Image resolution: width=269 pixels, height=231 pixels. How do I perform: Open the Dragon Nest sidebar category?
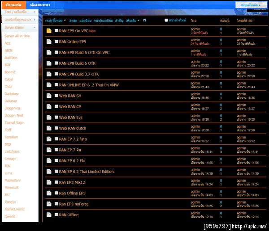coord(14,115)
